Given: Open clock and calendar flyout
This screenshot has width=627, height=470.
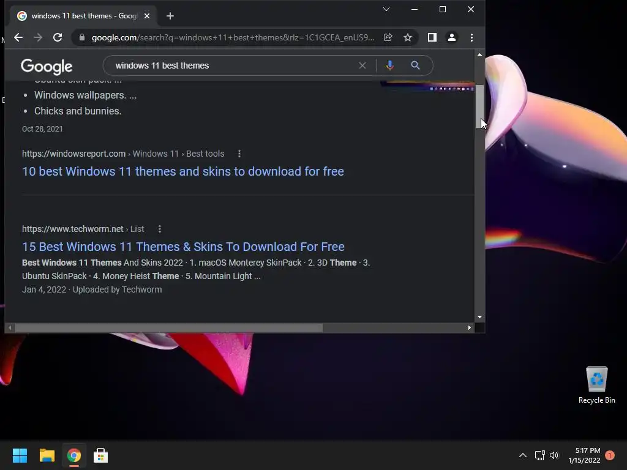Looking at the screenshot, I should click(584, 455).
